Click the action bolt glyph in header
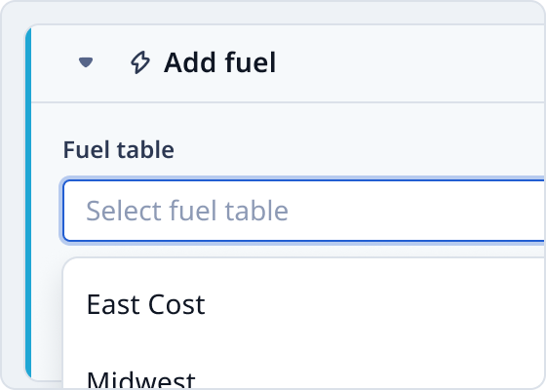 pyautogui.click(x=140, y=62)
